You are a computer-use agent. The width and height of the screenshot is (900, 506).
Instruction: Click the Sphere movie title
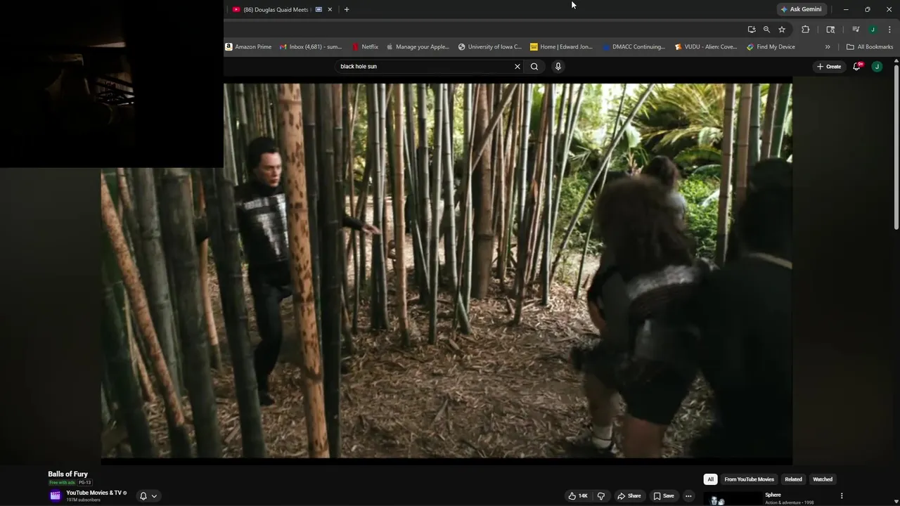point(773,495)
